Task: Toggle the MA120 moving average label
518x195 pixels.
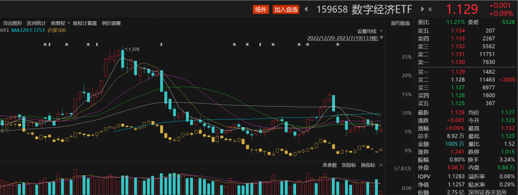Action: pyautogui.click(x=28, y=31)
